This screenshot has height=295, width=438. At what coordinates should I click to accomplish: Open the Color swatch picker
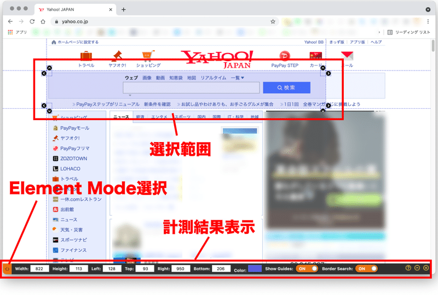255,269
